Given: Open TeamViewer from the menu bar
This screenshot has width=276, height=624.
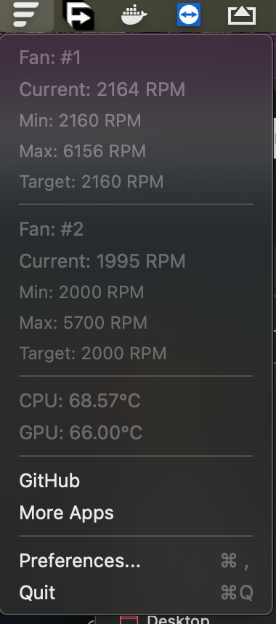Looking at the screenshot, I should point(189,15).
